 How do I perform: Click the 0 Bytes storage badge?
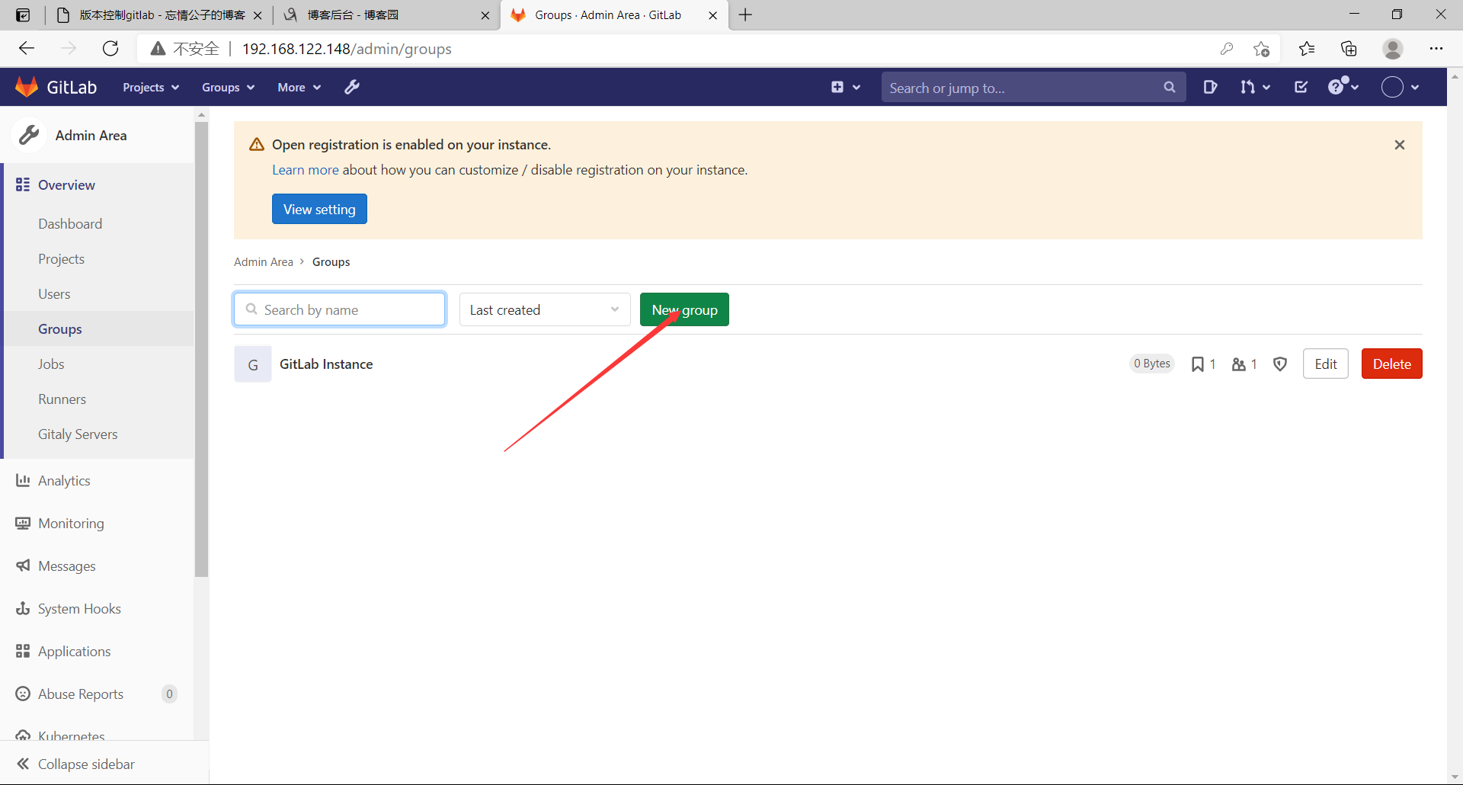tap(1152, 364)
